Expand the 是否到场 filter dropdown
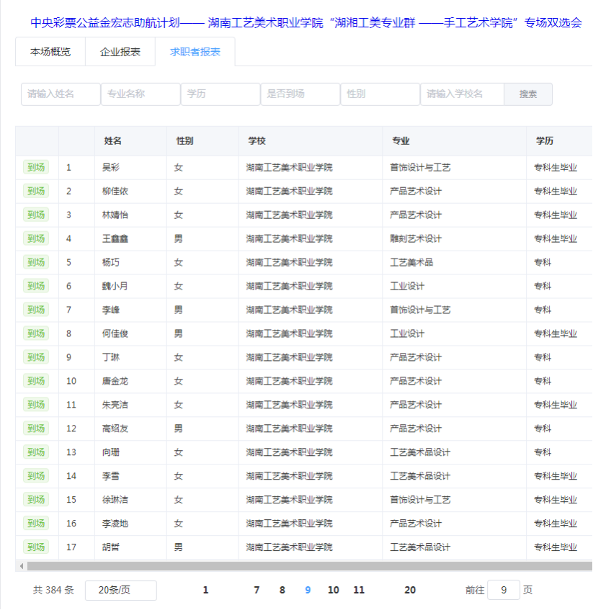Viewport: 593px width, 610px height. [300, 94]
